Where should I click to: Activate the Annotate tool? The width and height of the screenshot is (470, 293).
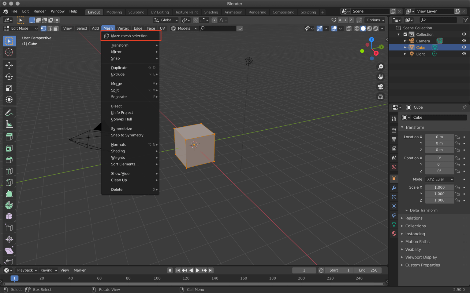click(x=9, y=112)
